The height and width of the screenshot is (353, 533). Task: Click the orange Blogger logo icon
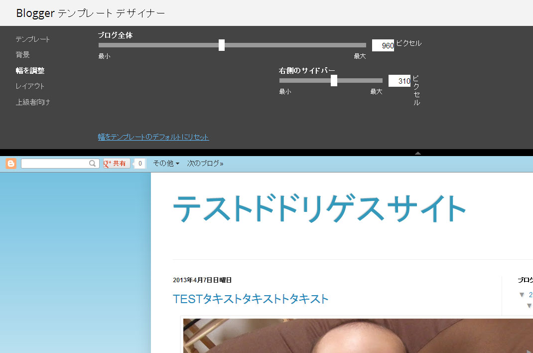[x=11, y=164]
